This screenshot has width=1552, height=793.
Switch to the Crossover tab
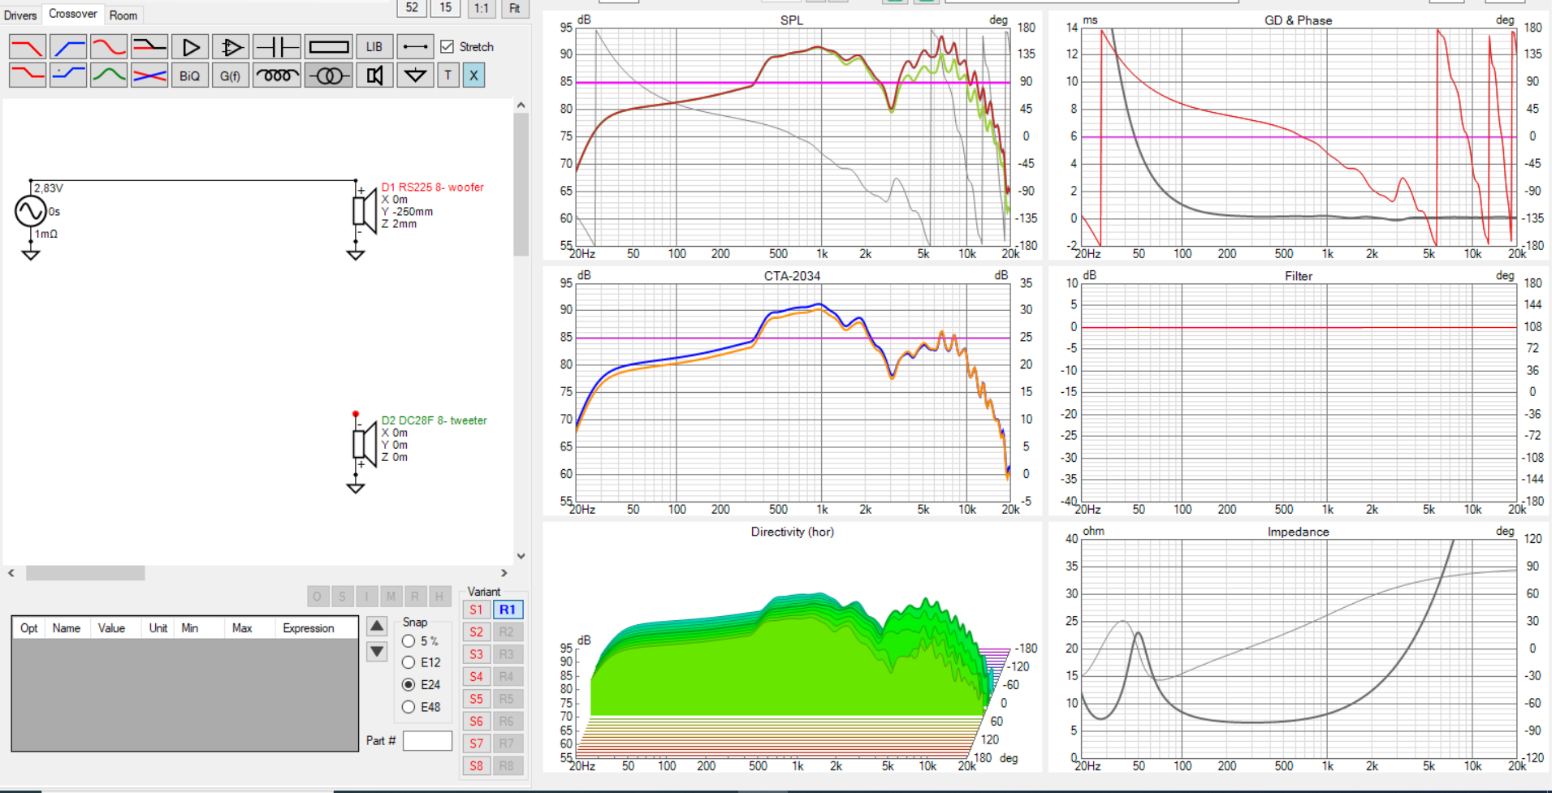coord(73,14)
